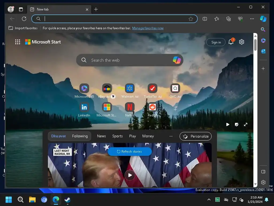The width and height of the screenshot is (274, 206).
Task: Click Refresh stories
Action: pyautogui.click(x=130, y=152)
